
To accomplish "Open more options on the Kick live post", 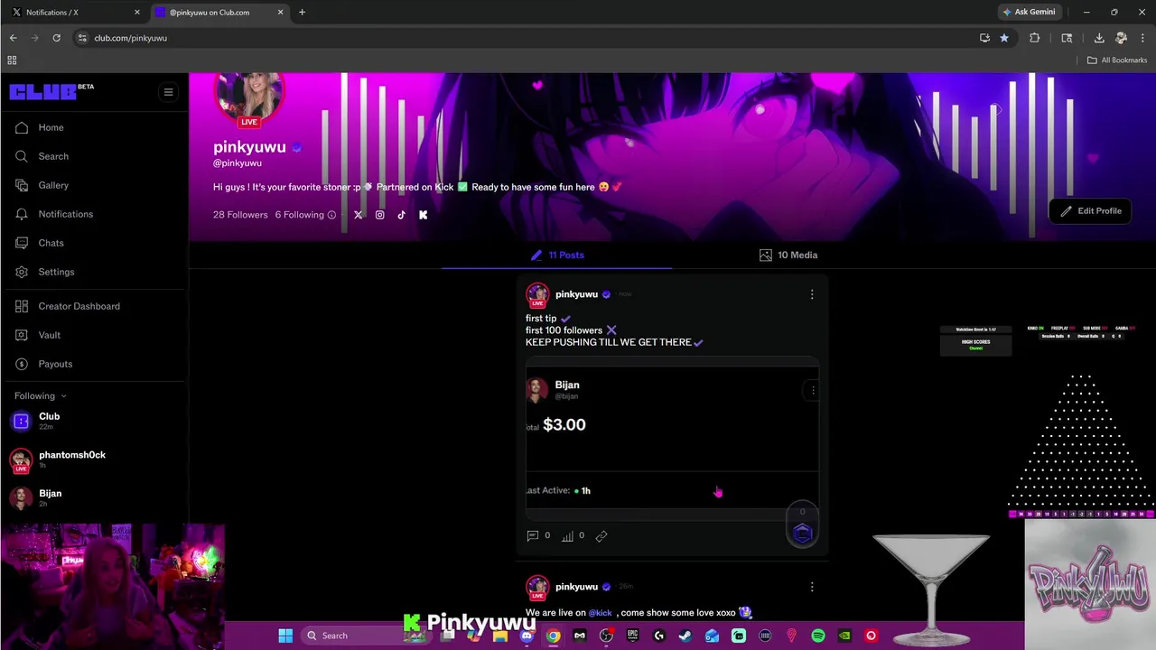I will pyautogui.click(x=812, y=587).
